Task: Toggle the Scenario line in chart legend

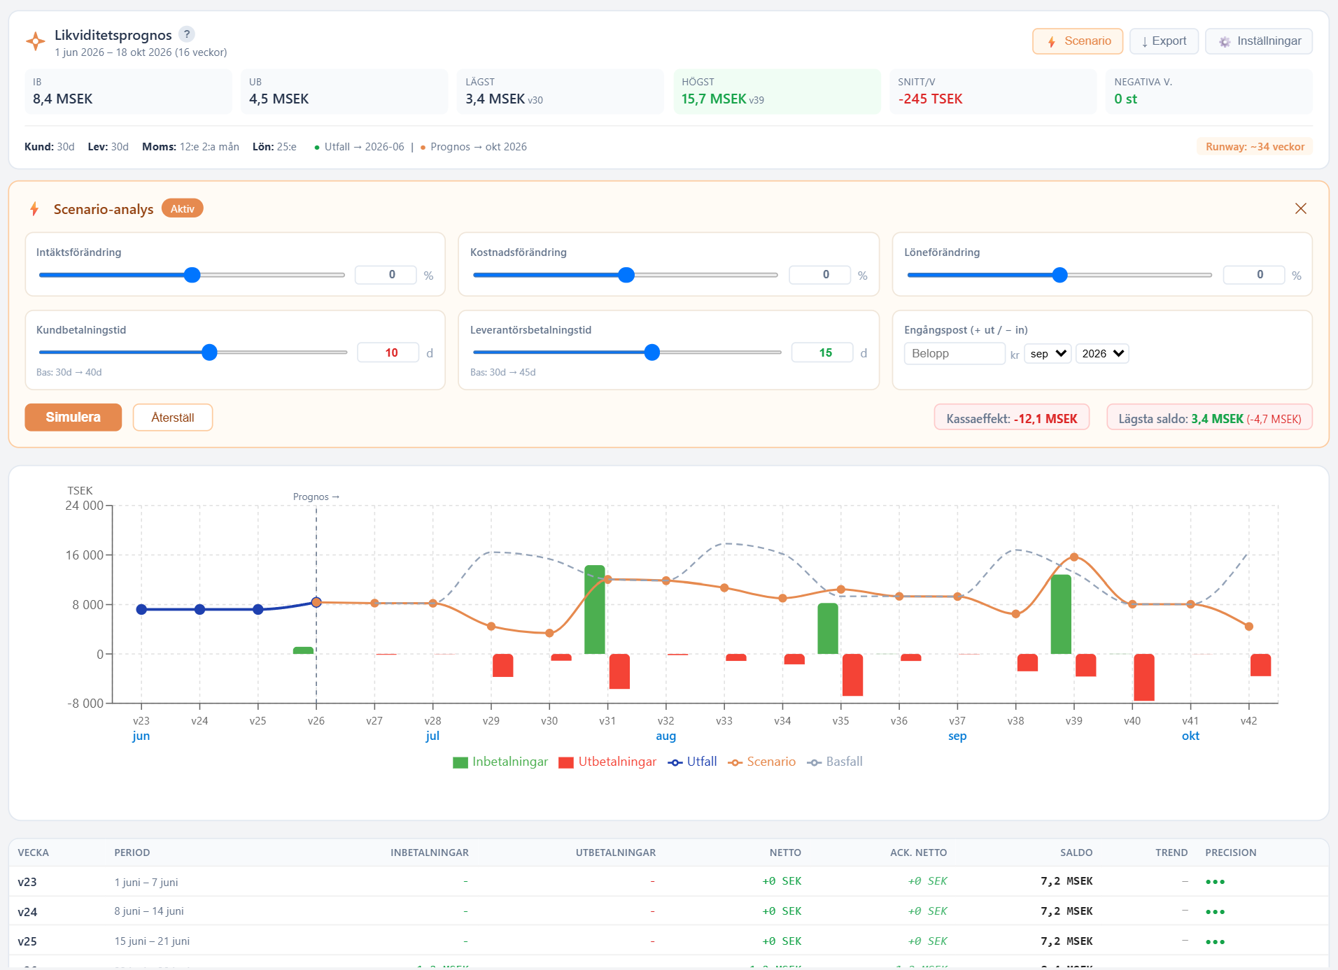Action: (x=761, y=762)
